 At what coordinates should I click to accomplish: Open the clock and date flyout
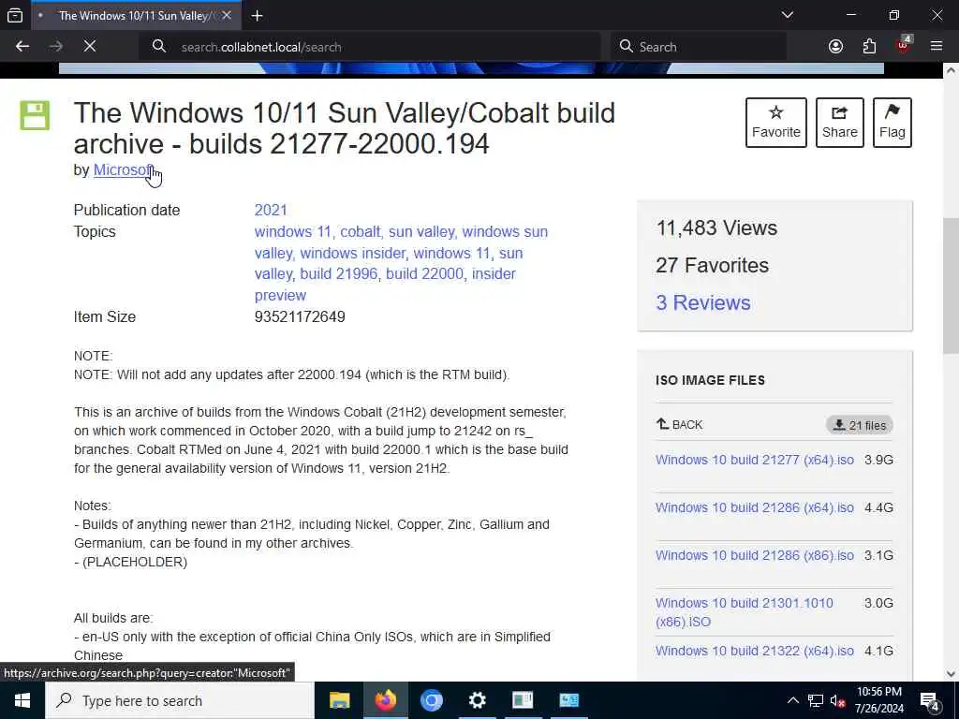pyautogui.click(x=878, y=700)
